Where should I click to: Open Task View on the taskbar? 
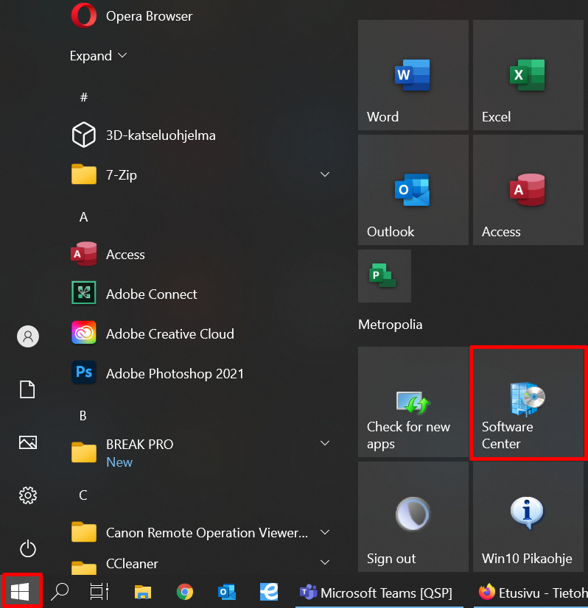[x=99, y=592]
